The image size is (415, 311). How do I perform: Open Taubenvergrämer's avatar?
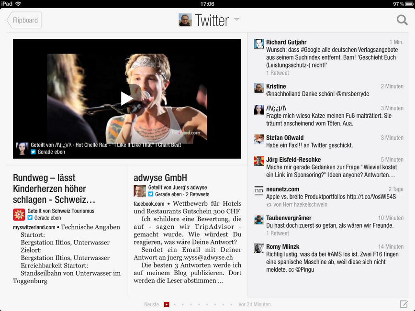[x=259, y=220]
